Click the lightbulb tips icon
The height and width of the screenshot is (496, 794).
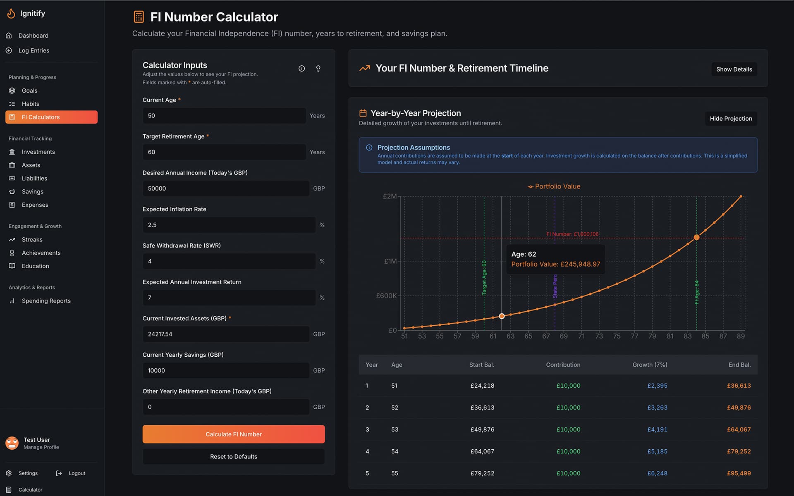(x=318, y=69)
